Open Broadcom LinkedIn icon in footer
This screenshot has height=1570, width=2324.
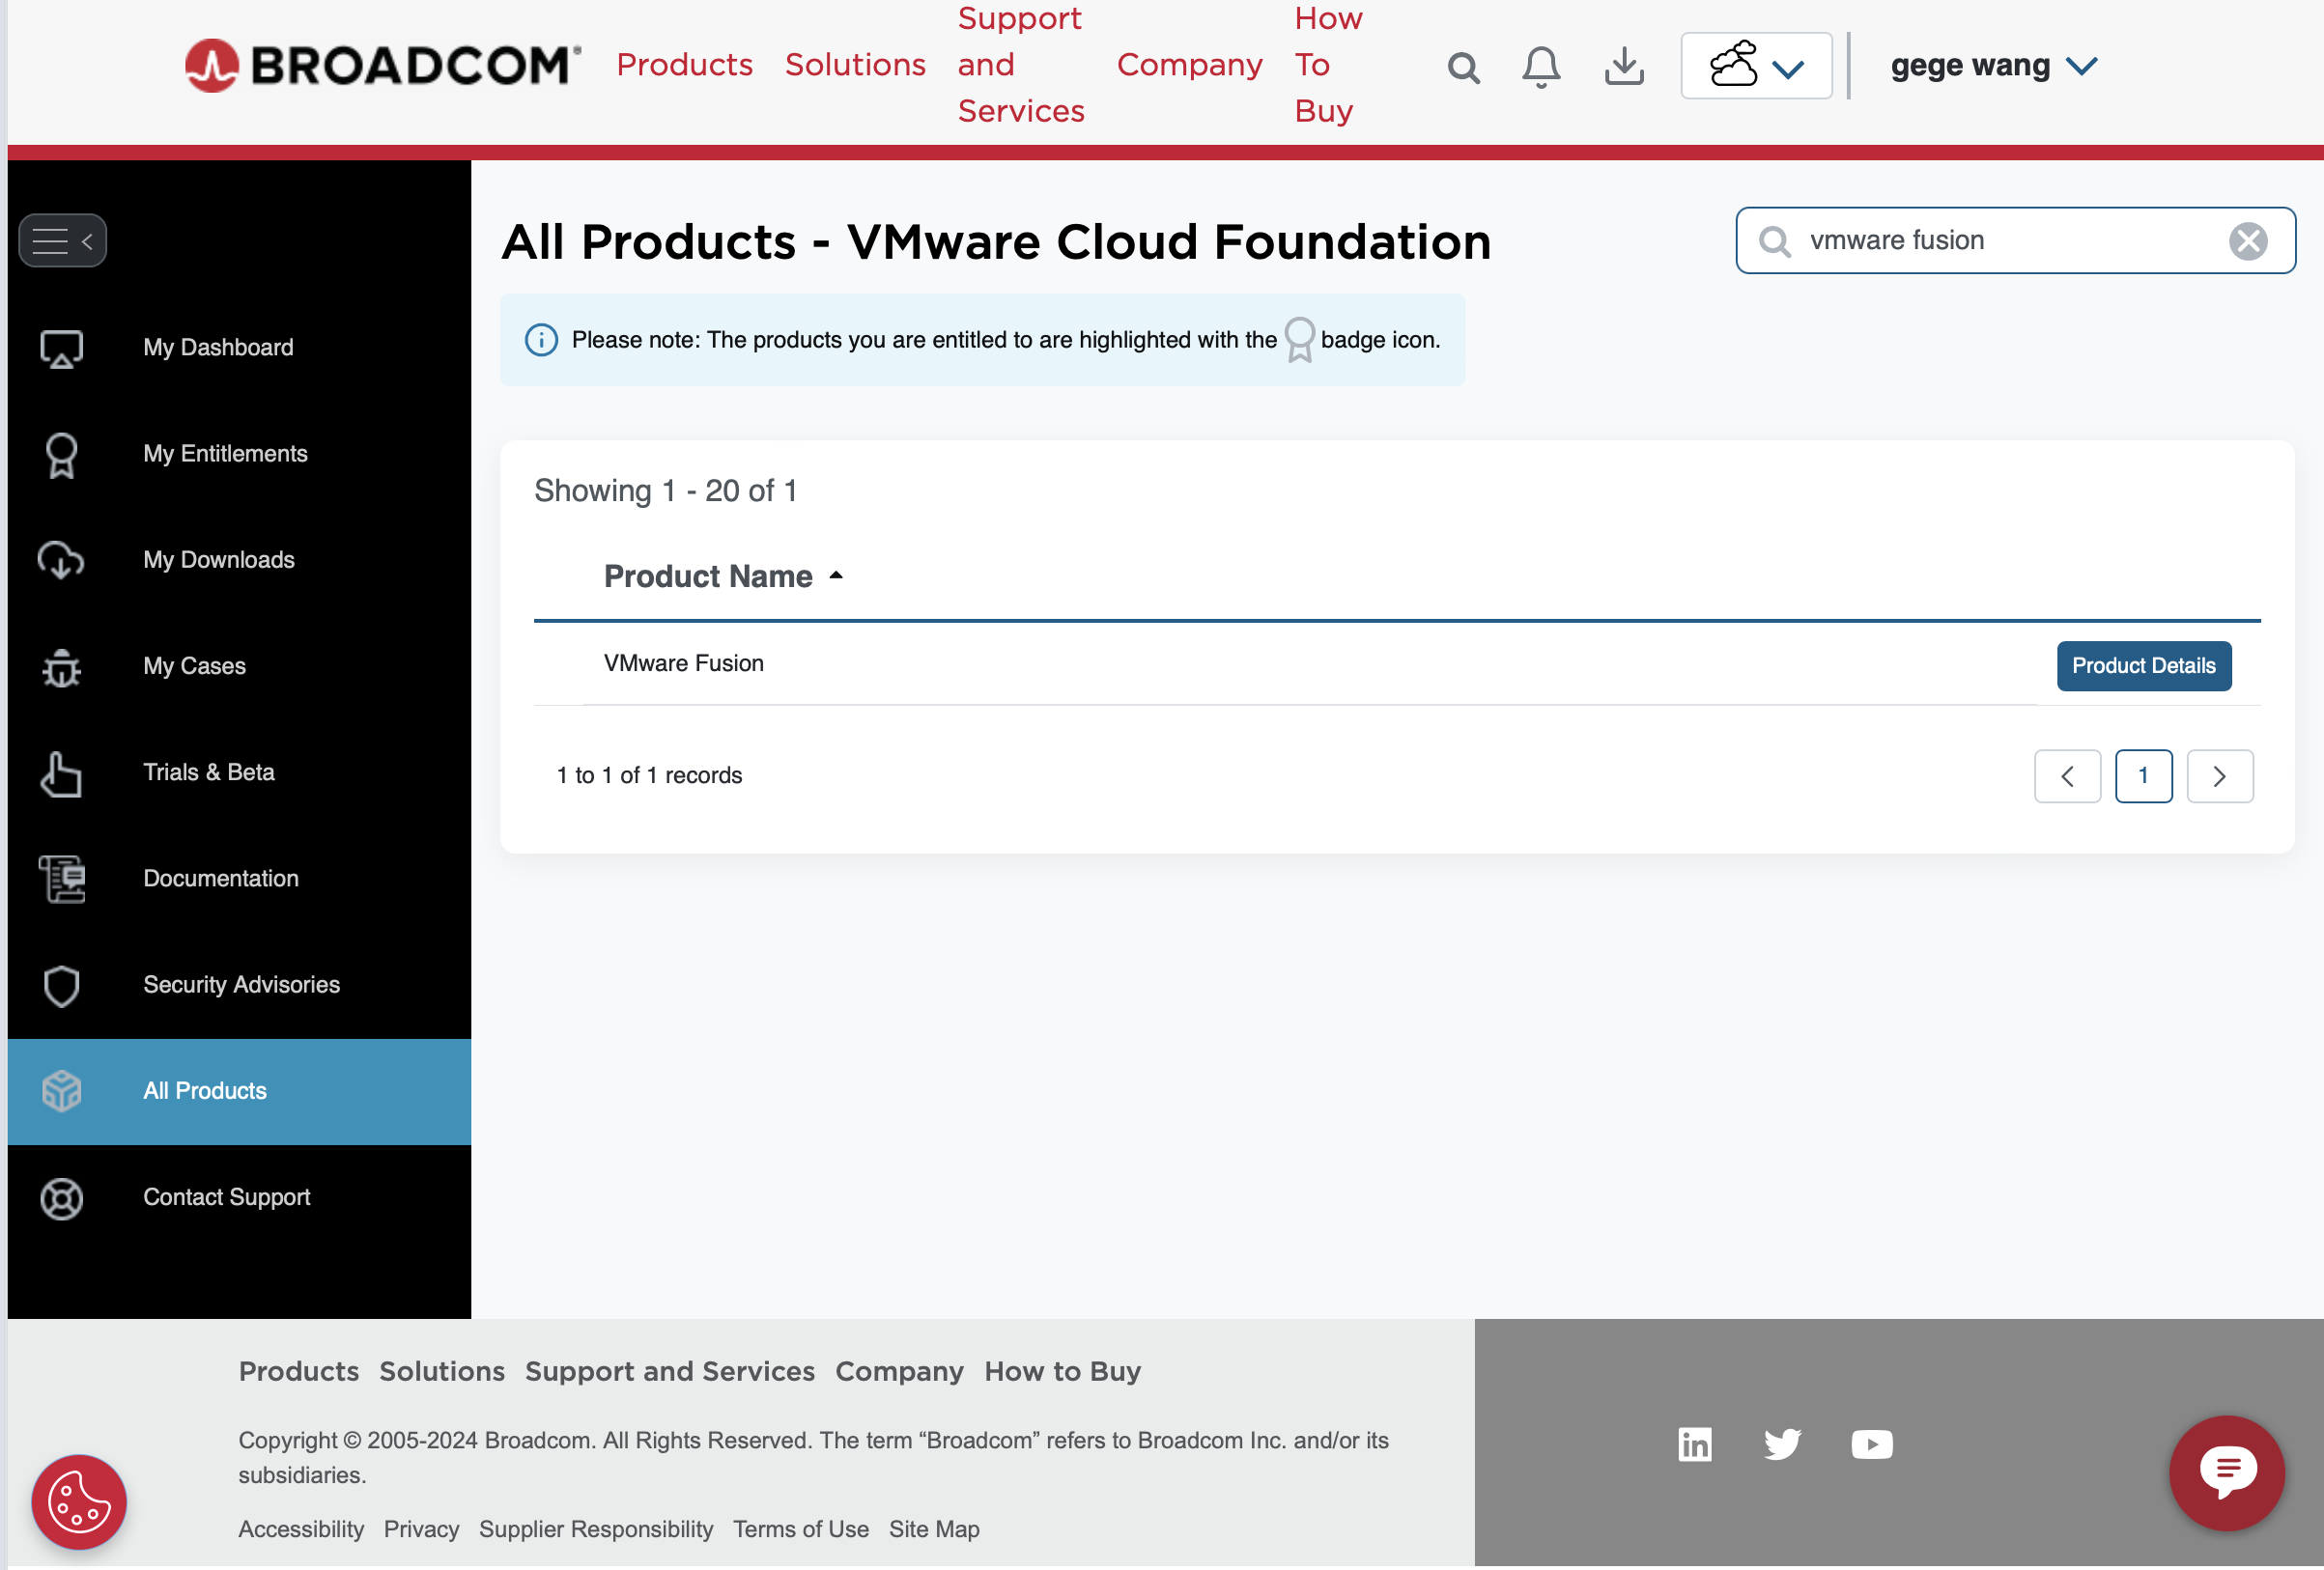tap(1694, 1444)
